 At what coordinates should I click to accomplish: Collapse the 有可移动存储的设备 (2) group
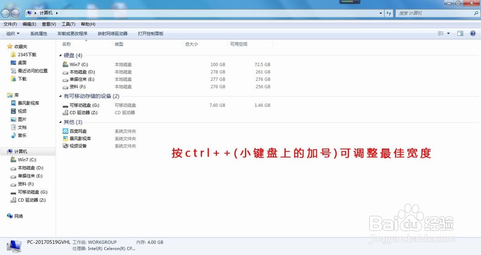[x=60, y=96]
